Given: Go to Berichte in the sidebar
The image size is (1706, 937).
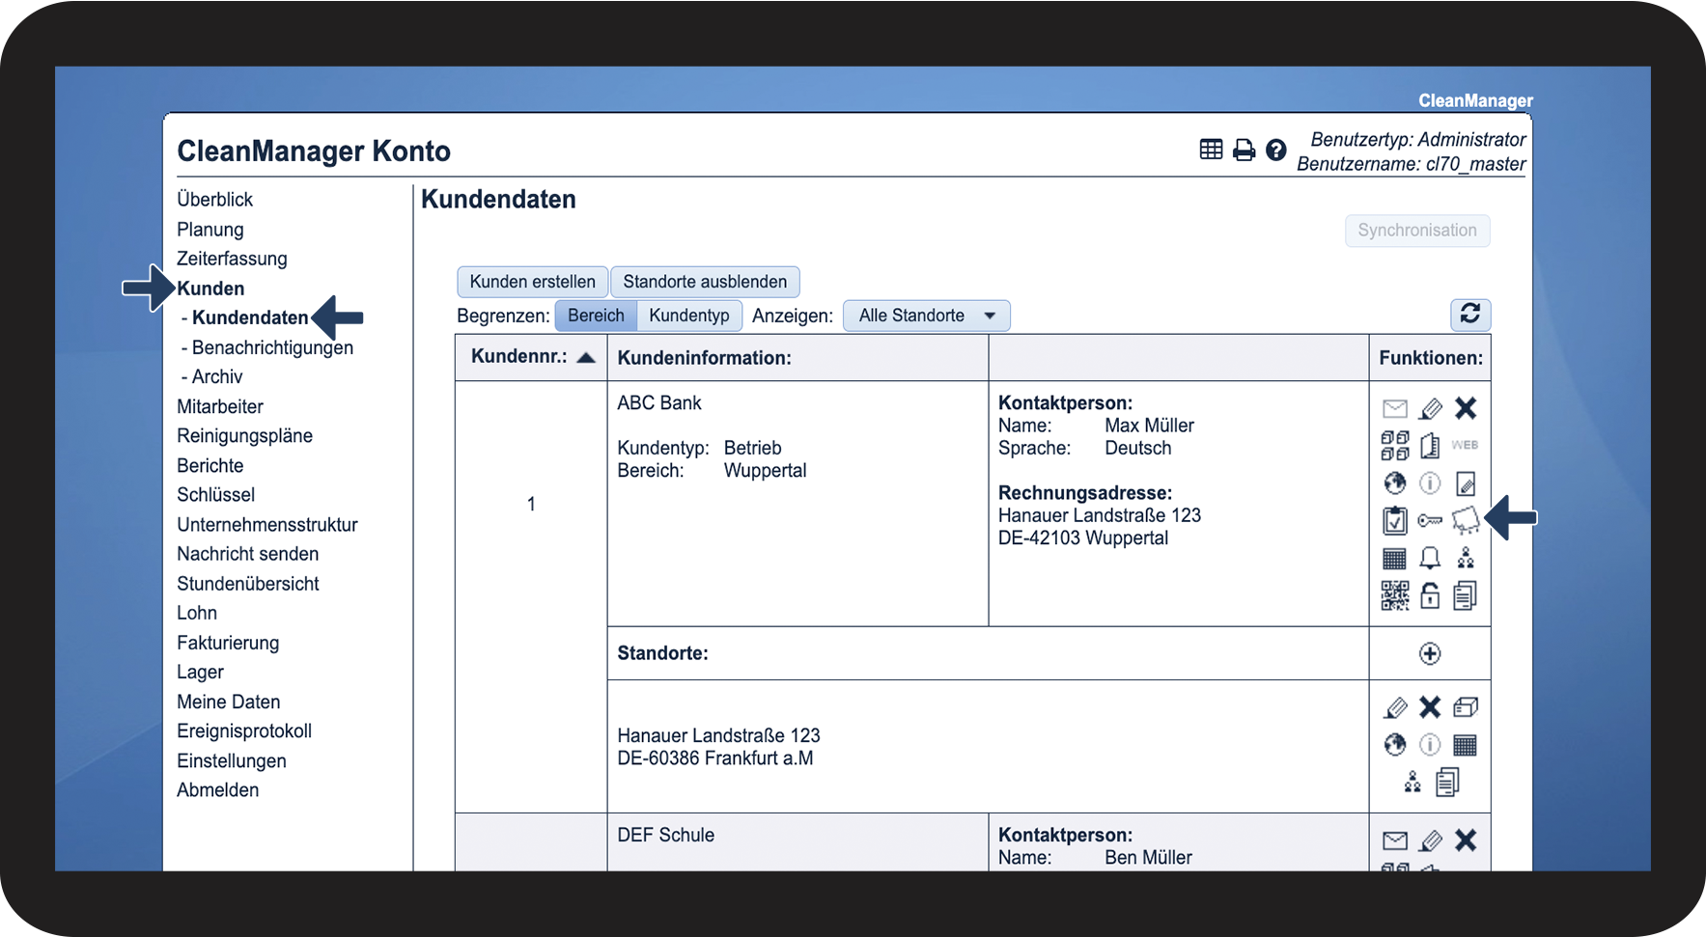Looking at the screenshot, I should (x=210, y=465).
